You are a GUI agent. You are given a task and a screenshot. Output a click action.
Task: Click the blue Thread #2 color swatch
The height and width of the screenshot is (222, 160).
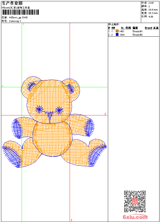pos(117,35)
